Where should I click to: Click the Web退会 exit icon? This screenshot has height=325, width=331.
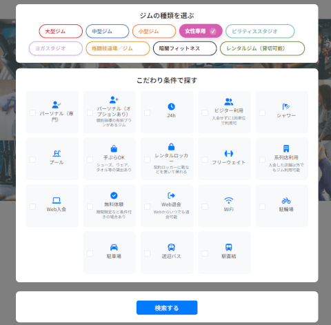pos(171,195)
